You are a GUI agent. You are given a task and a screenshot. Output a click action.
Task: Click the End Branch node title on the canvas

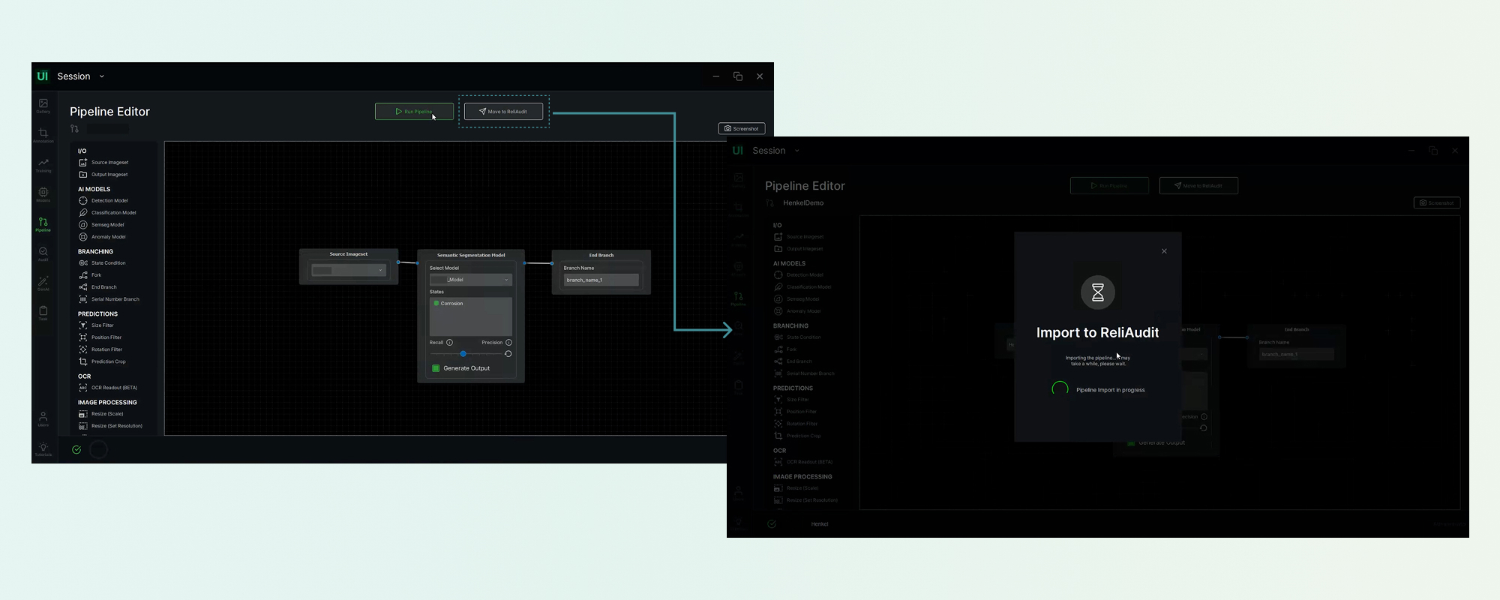(x=601, y=255)
